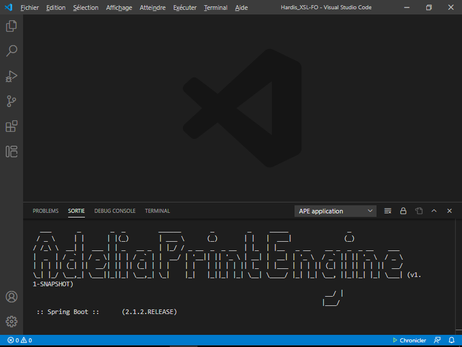Open output log file icon
Image resolution: width=462 pixels, height=347 pixels.
pyautogui.click(x=419, y=211)
